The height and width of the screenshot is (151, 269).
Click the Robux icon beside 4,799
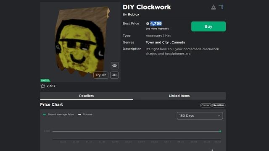[148, 23]
